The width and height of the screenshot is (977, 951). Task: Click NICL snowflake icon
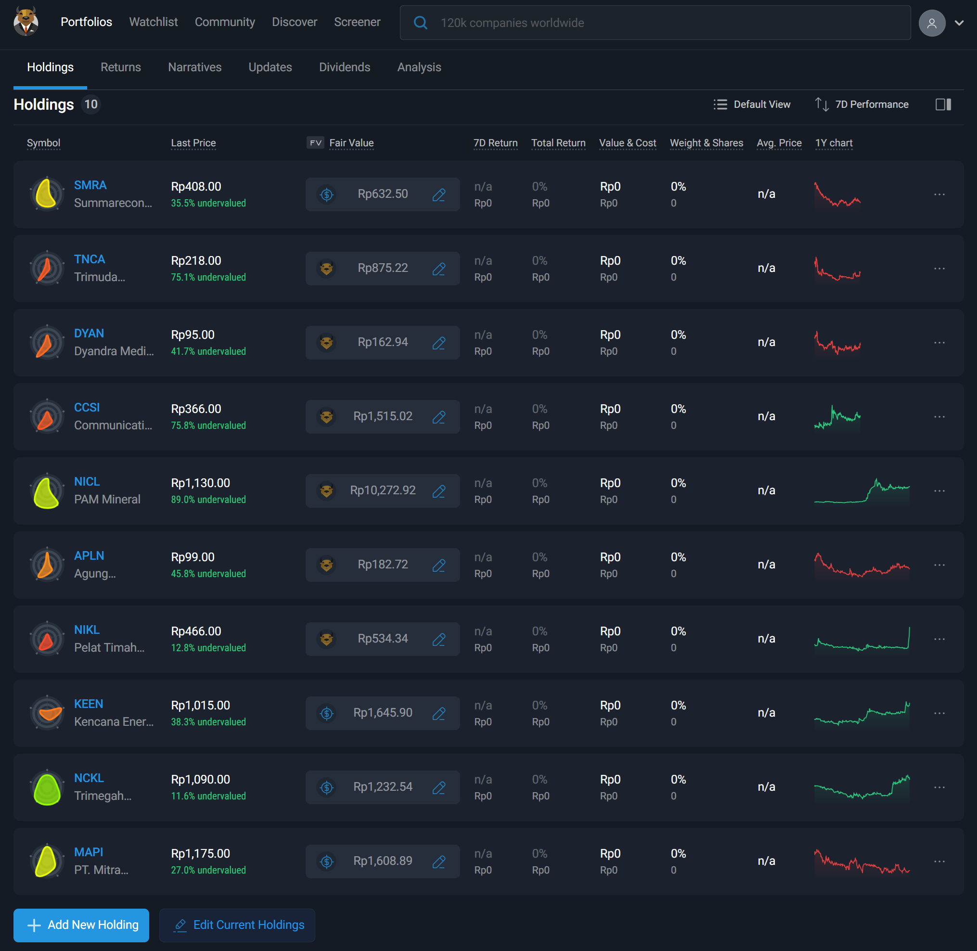tap(47, 491)
